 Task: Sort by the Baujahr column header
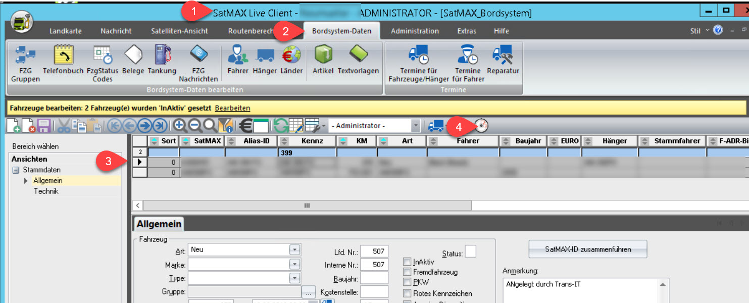[x=523, y=141]
